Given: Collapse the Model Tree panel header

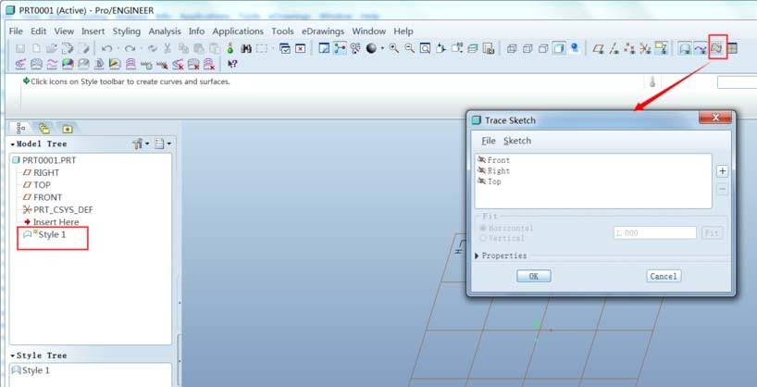Looking at the screenshot, I should coord(13,144).
